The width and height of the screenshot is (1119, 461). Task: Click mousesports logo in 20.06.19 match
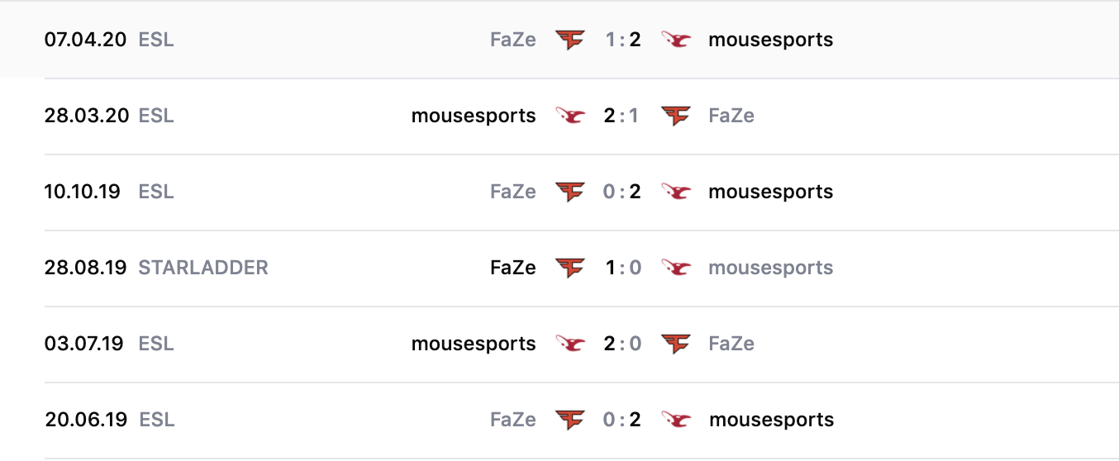pyautogui.click(x=676, y=420)
